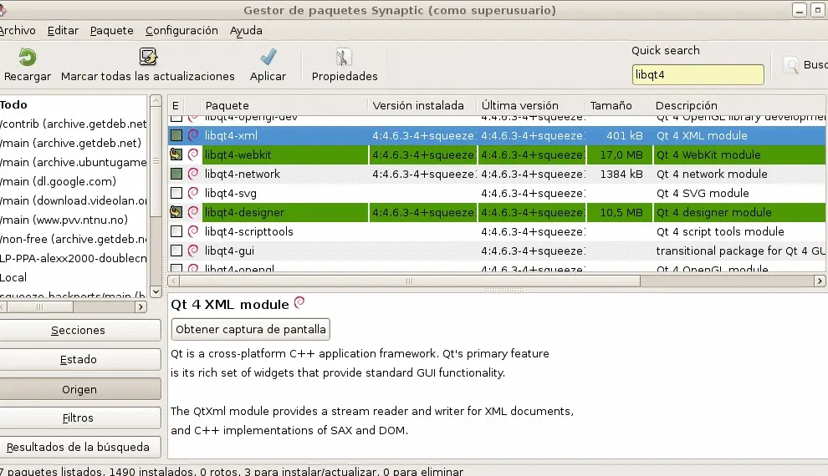
Task: Mark checkbox for libqt4-scripttools
Action: pos(176,231)
